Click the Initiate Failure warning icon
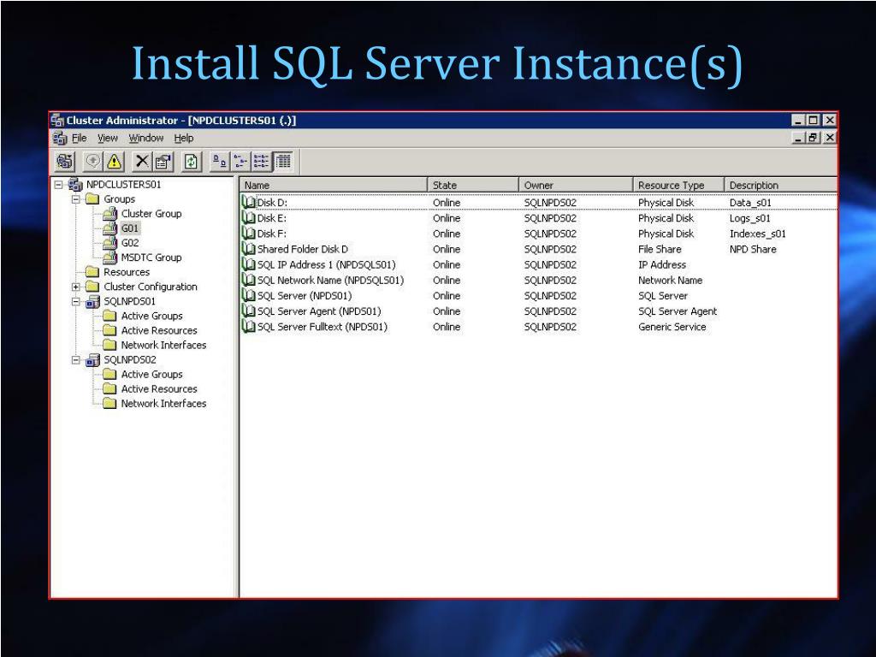This screenshot has height=657, width=876. (115, 162)
